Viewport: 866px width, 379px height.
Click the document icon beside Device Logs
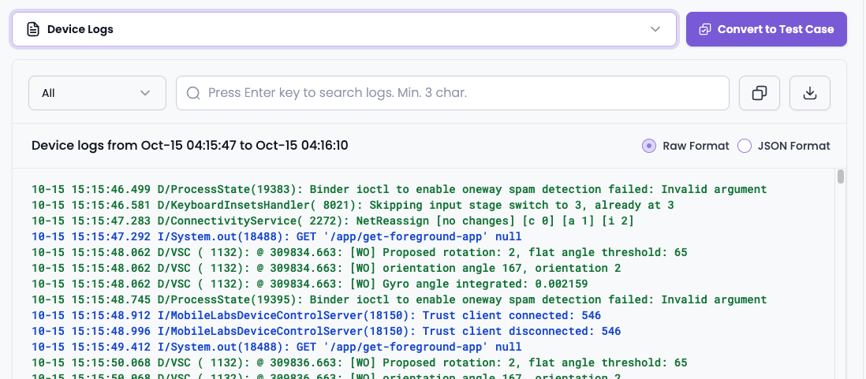pyautogui.click(x=33, y=29)
